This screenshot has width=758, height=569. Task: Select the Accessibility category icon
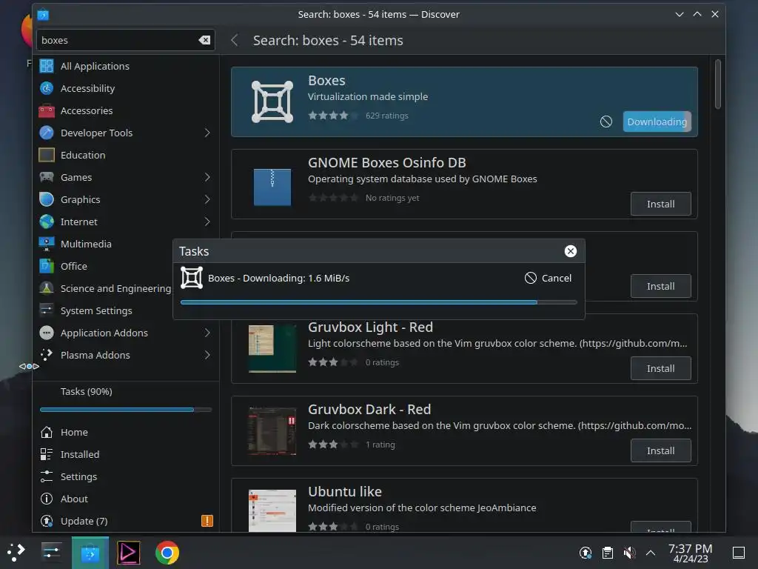[47, 89]
